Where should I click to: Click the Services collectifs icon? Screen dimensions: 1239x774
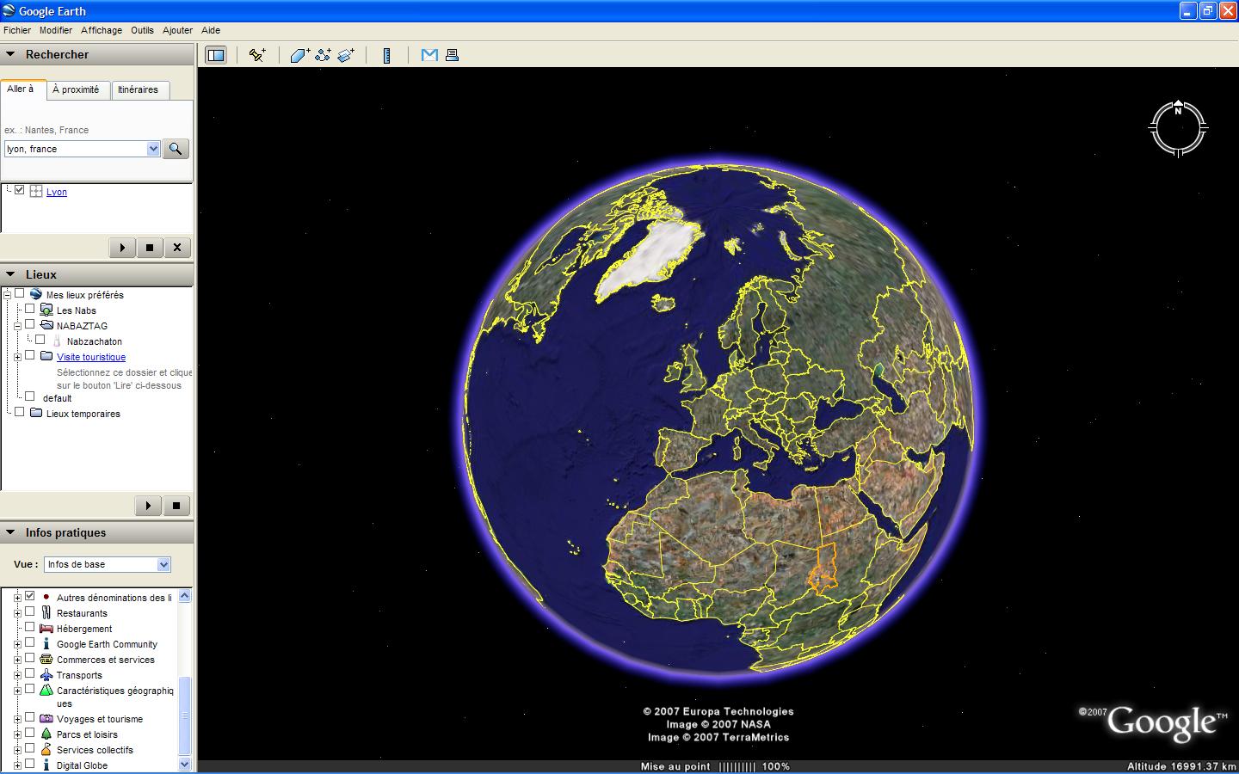46,750
